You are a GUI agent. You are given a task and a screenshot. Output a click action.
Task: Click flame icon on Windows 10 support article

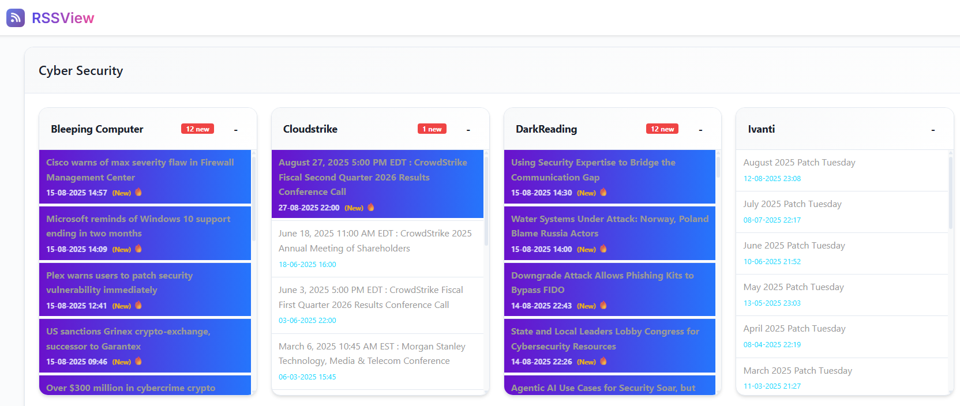tap(138, 249)
